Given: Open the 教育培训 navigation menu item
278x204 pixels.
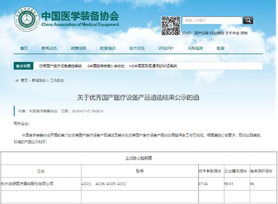Looking at the screenshot, I should (x=108, y=48).
